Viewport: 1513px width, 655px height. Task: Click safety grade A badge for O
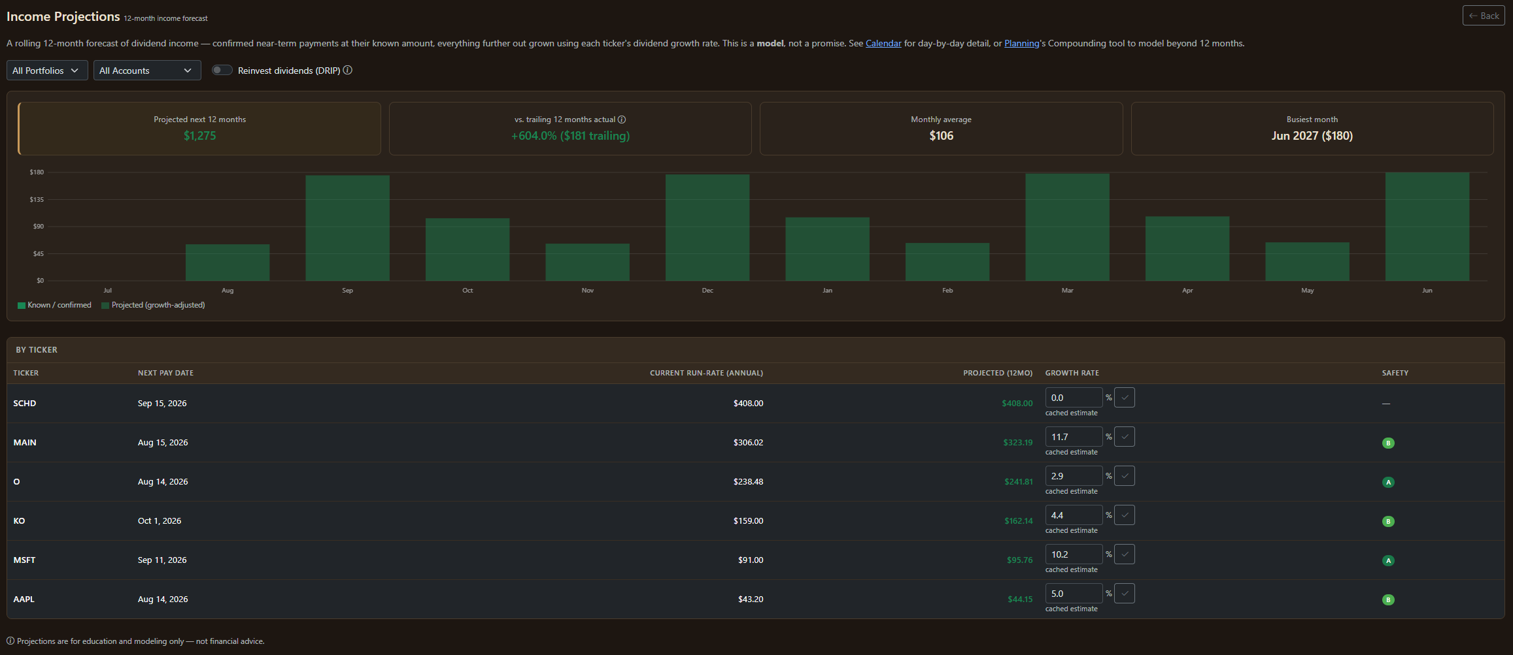coord(1388,482)
